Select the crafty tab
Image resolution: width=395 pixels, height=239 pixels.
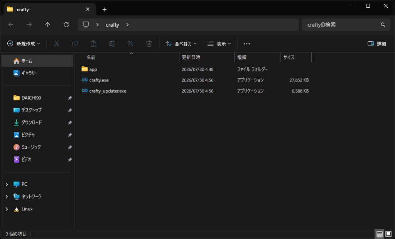(50, 9)
